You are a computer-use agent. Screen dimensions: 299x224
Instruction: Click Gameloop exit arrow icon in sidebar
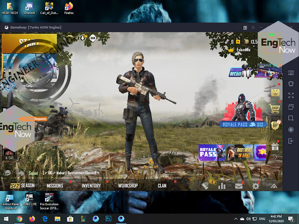click(x=291, y=141)
